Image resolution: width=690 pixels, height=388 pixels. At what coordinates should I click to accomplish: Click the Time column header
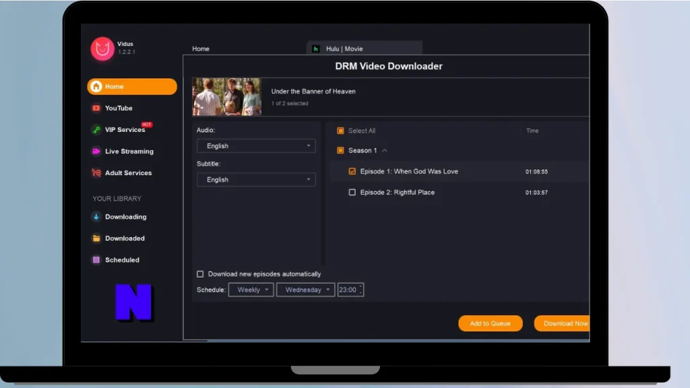click(x=532, y=131)
